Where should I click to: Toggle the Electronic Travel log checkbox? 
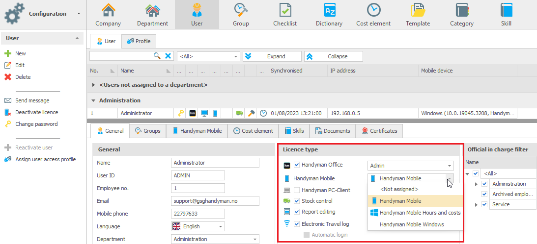tap(297, 224)
